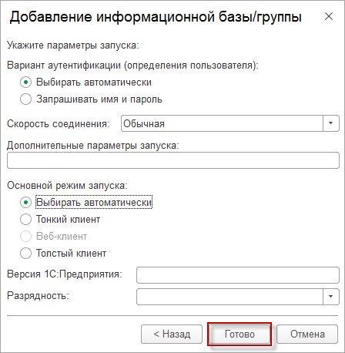This screenshot has height=353, width=345.
Task: Cancel the dialog with 'Отмена'
Action: [x=307, y=334]
